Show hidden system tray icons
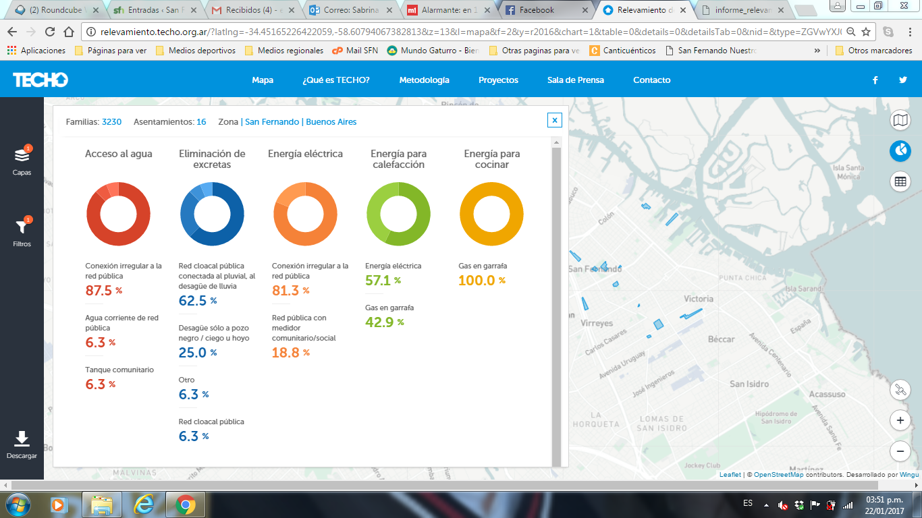This screenshot has height=518, width=922. [x=766, y=505]
